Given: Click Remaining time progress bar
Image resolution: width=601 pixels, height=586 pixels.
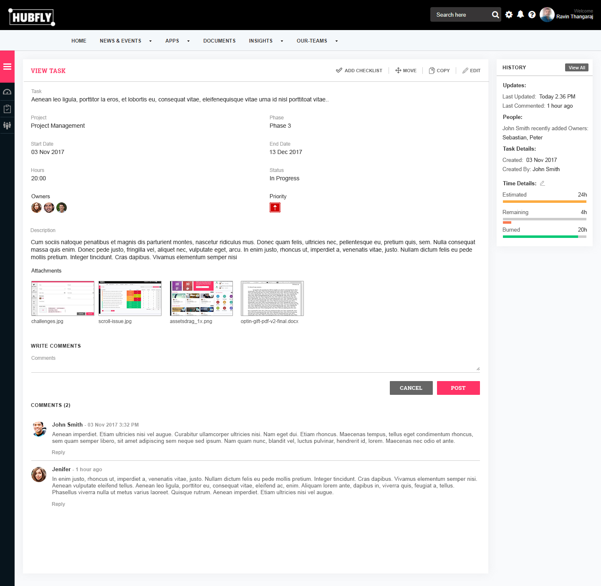Looking at the screenshot, I should pyautogui.click(x=544, y=219).
